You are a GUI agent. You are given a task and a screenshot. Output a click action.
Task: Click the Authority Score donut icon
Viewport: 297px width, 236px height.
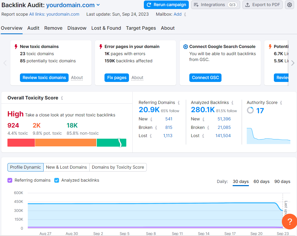pos(250,111)
